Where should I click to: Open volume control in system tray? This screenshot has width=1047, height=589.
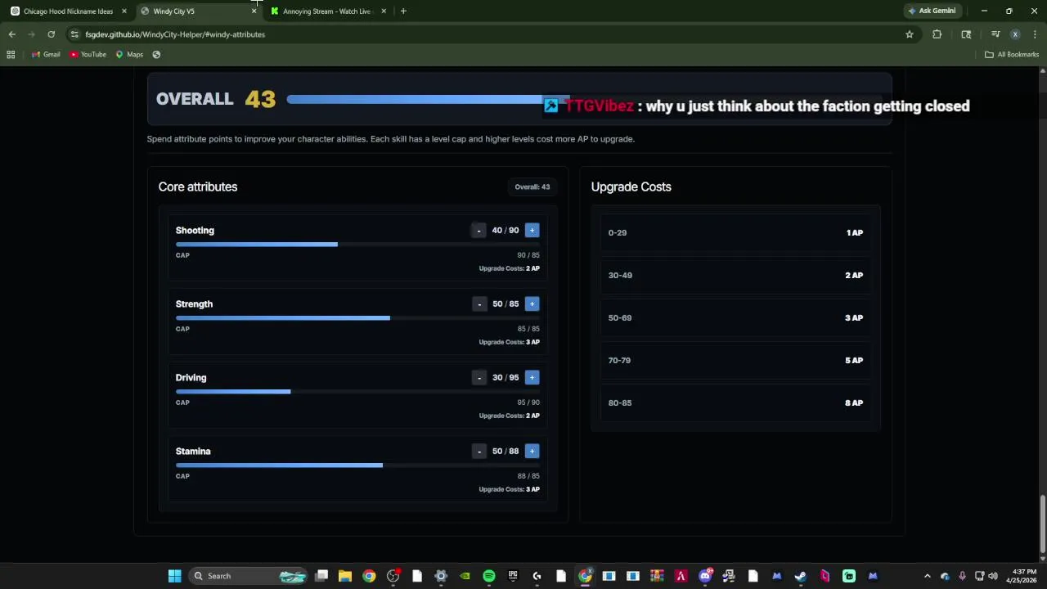click(x=993, y=576)
